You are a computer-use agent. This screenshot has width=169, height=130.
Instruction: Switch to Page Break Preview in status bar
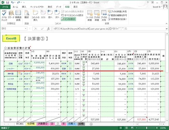[132, 128]
